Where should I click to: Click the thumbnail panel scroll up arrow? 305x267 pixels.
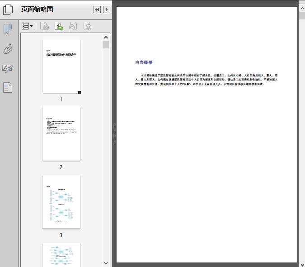[x=106, y=37]
